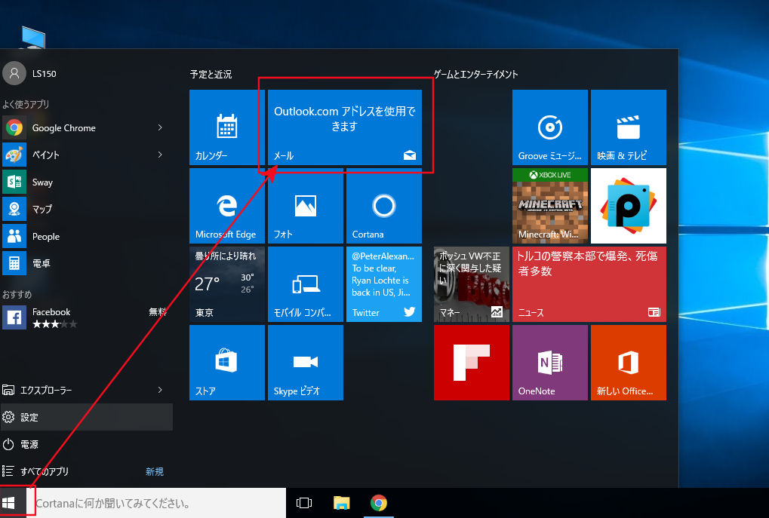Open ペイント from the app list
The width and height of the screenshot is (769, 518).
(x=86, y=155)
